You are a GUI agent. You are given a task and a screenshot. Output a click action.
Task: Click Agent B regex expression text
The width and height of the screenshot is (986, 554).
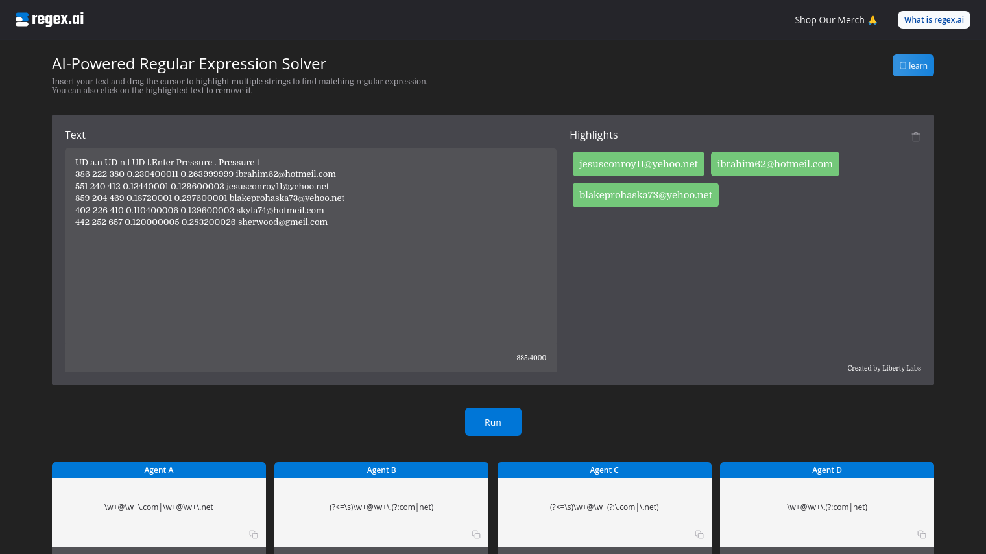coord(381,507)
